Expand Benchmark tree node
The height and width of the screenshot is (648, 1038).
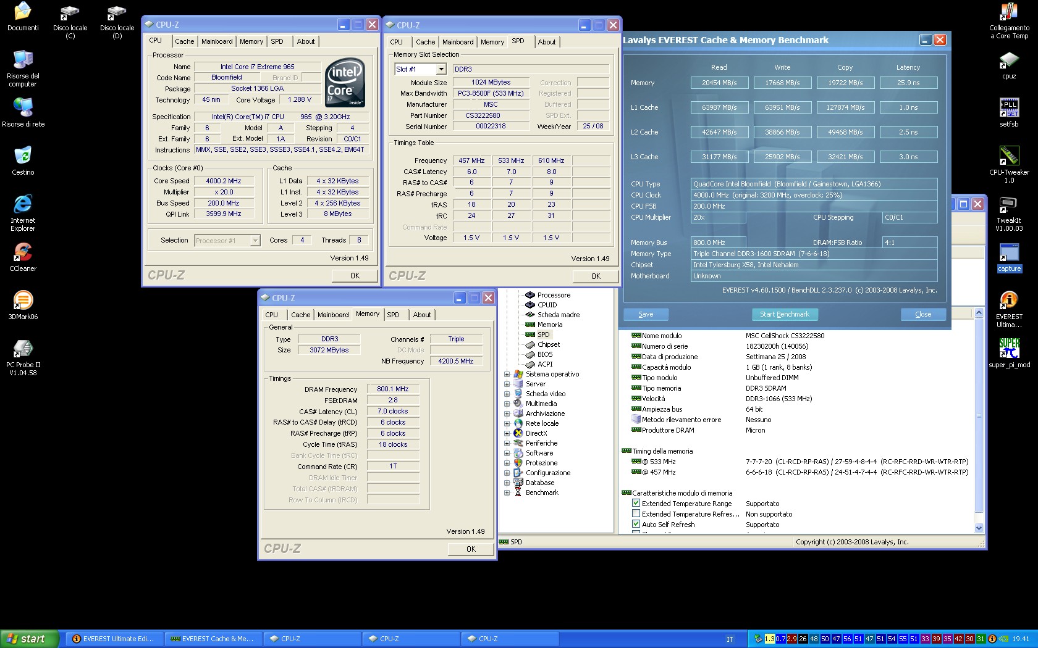point(507,492)
